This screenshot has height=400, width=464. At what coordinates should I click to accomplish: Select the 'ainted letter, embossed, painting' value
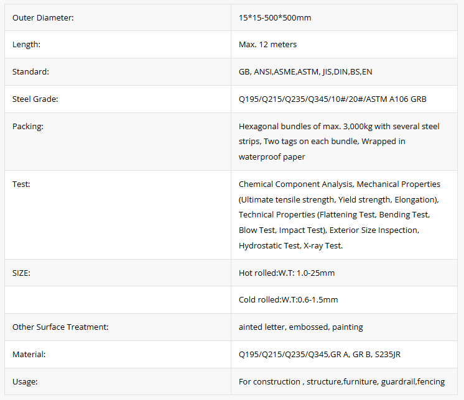(x=301, y=327)
